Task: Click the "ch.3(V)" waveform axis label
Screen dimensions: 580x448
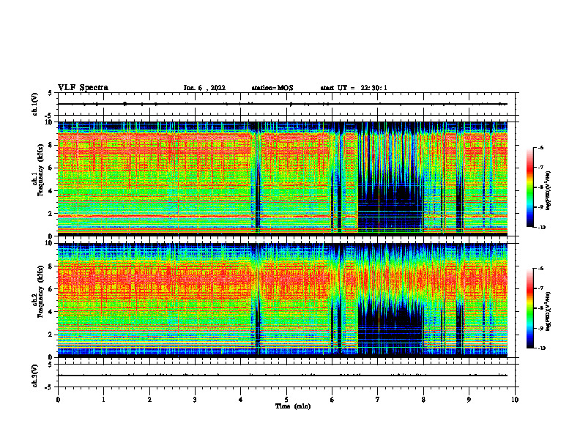Action: click(x=35, y=376)
